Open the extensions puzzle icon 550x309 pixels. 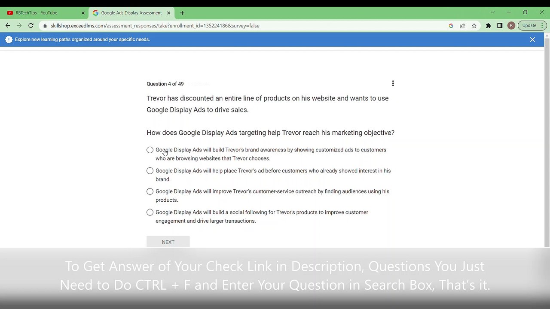coord(489,26)
